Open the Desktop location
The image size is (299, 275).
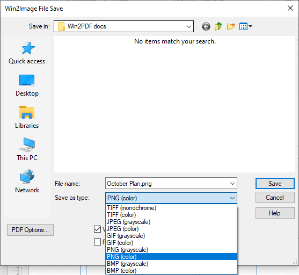[x=27, y=86]
